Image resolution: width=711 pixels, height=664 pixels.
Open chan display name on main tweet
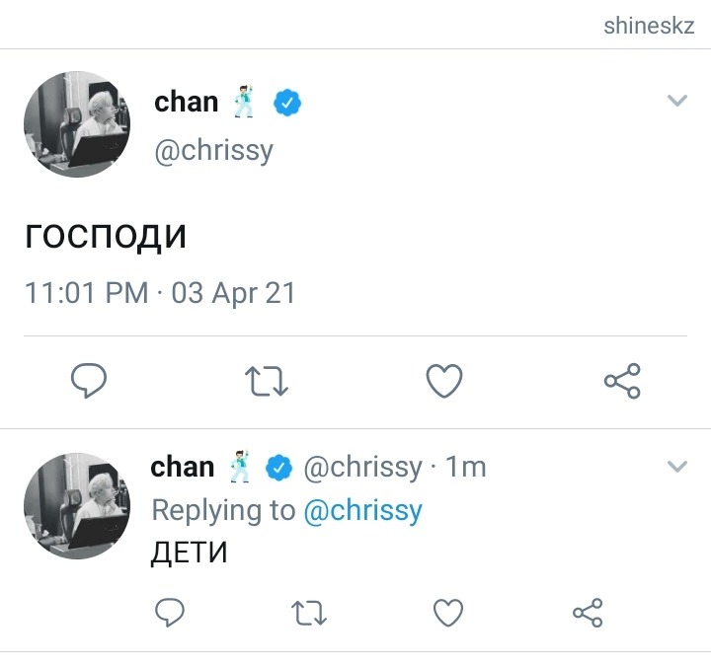(x=186, y=102)
